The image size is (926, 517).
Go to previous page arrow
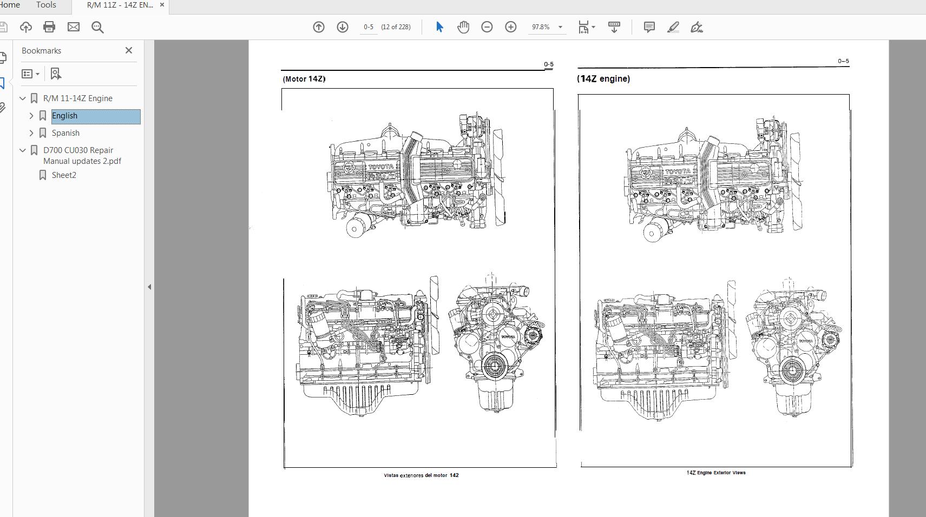[319, 27]
